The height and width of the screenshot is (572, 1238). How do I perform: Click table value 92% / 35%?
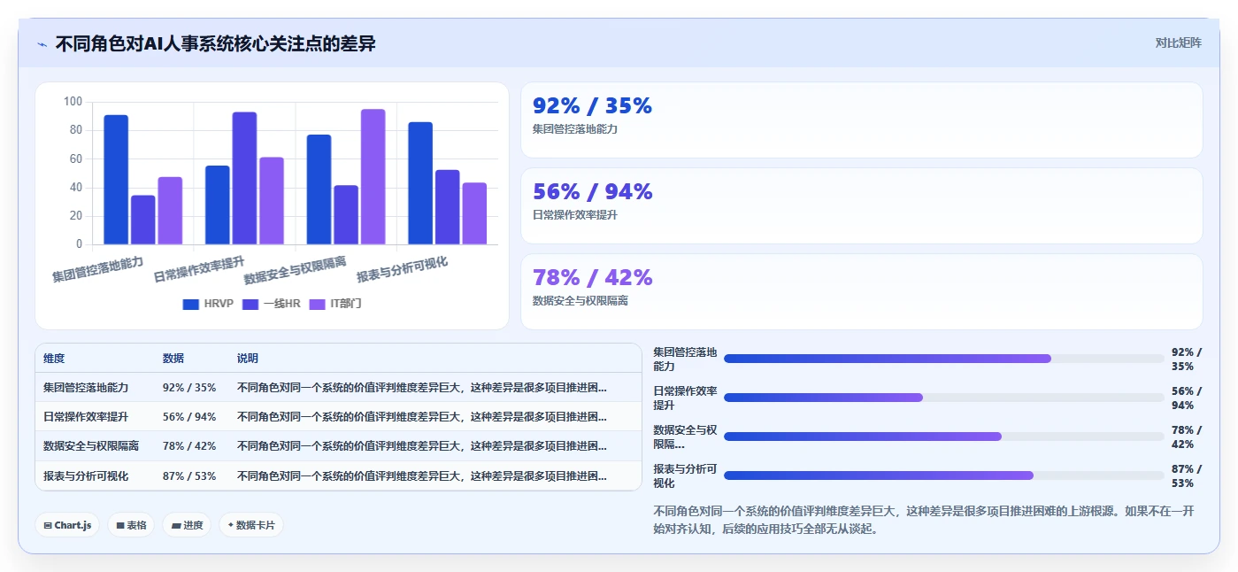[x=189, y=387]
